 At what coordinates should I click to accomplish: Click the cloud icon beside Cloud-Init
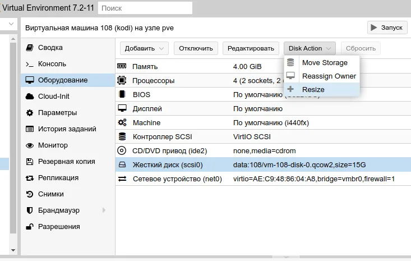[30, 97]
